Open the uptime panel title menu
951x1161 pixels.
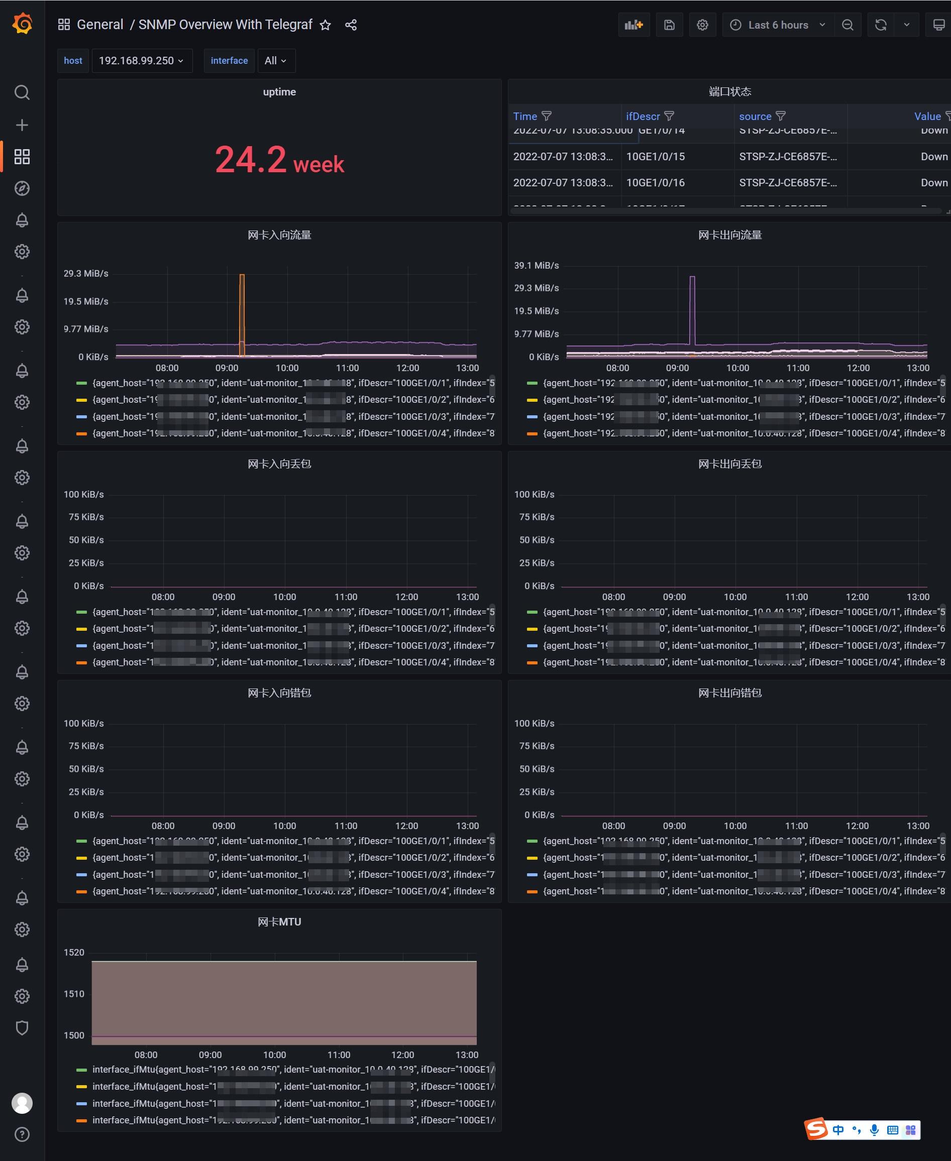click(279, 92)
